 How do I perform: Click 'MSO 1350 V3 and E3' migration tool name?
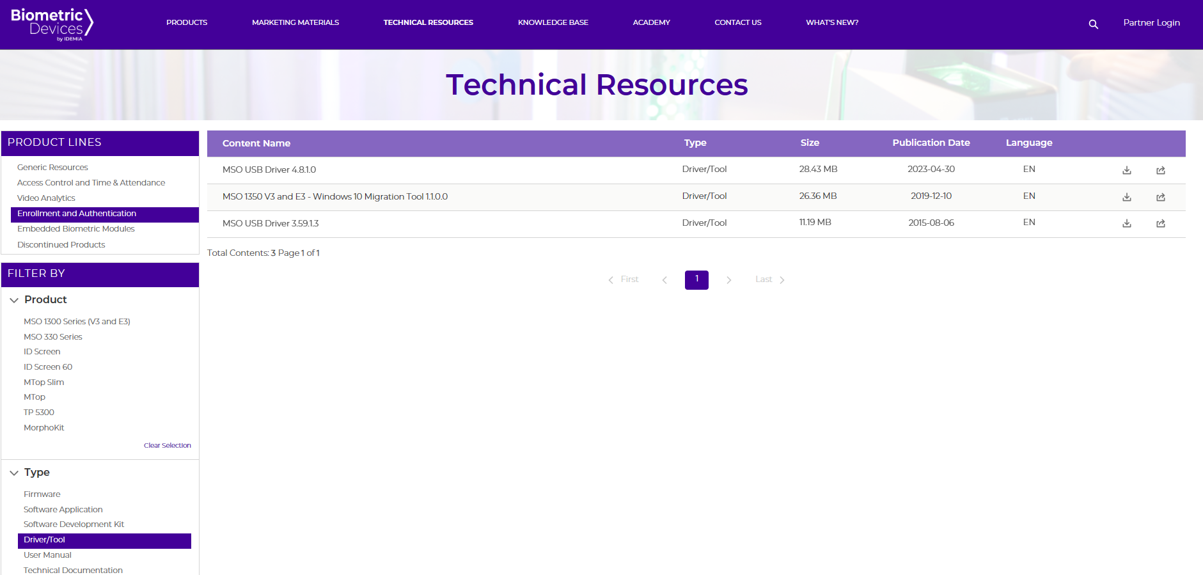click(335, 197)
